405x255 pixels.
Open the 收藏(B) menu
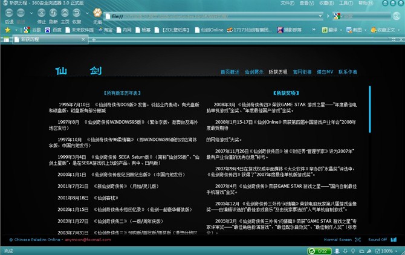click(326, 3)
